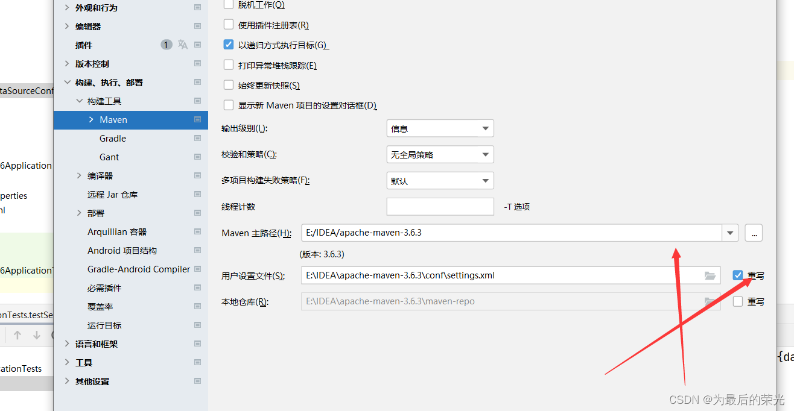Expand the 编辑器 settings group

[x=67, y=27]
